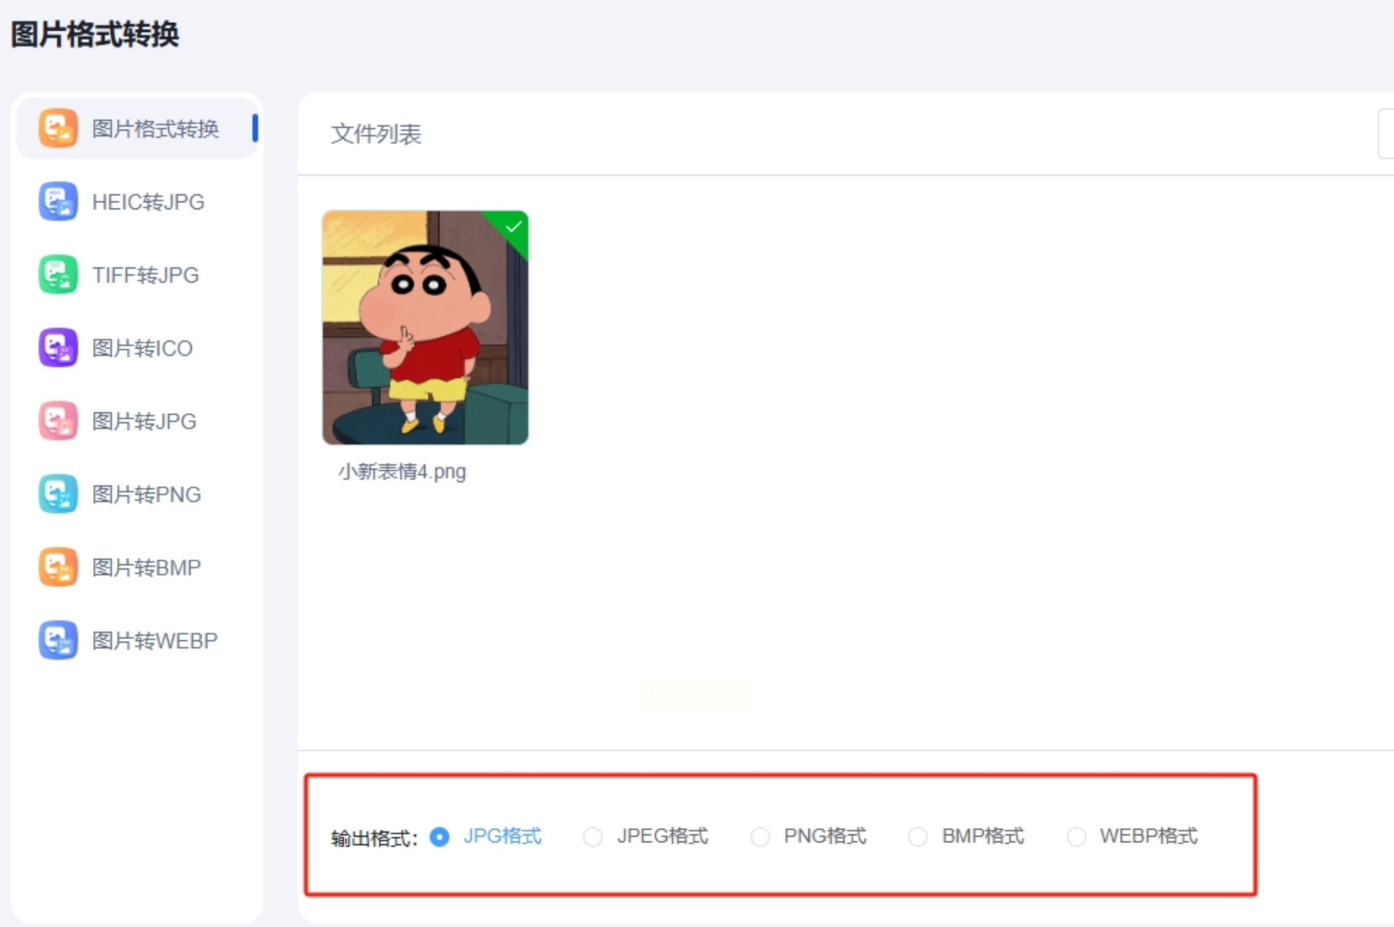Click the teal 图片转PNG icon

[58, 494]
